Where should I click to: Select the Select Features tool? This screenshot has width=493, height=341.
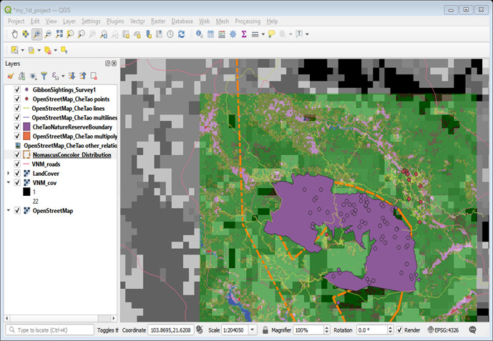click(14, 50)
